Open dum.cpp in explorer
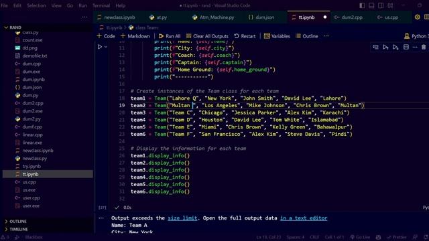Screen dimensions: 429x241 [x=32, y=64]
